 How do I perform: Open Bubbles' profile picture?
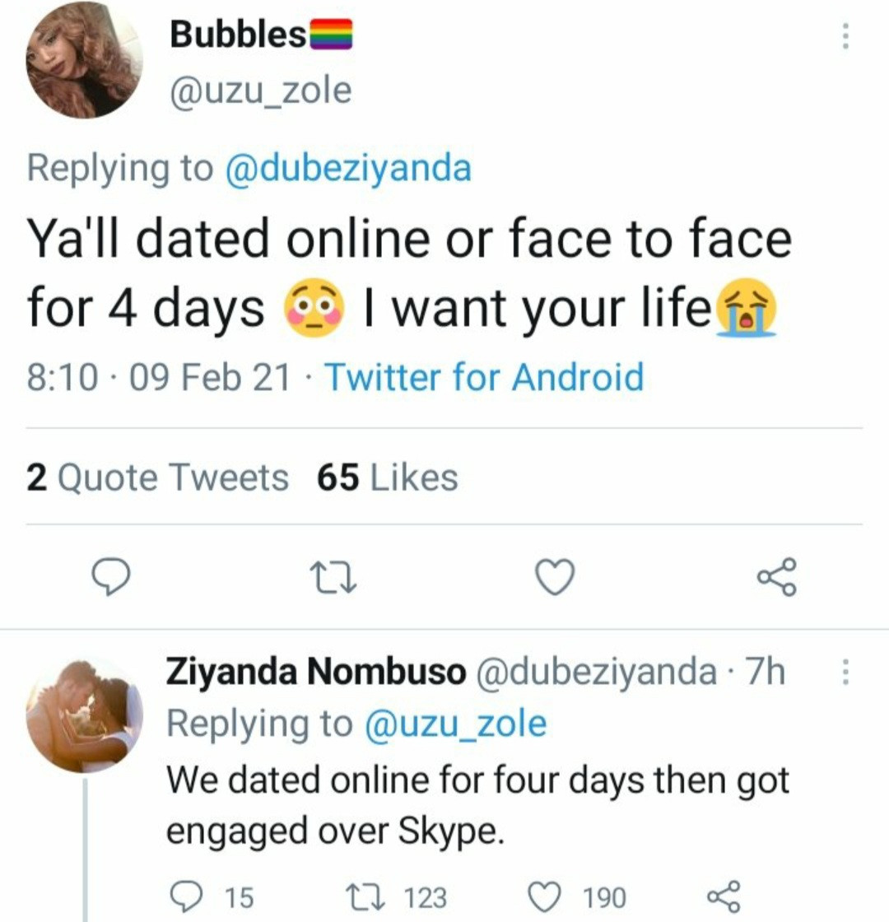(84, 60)
